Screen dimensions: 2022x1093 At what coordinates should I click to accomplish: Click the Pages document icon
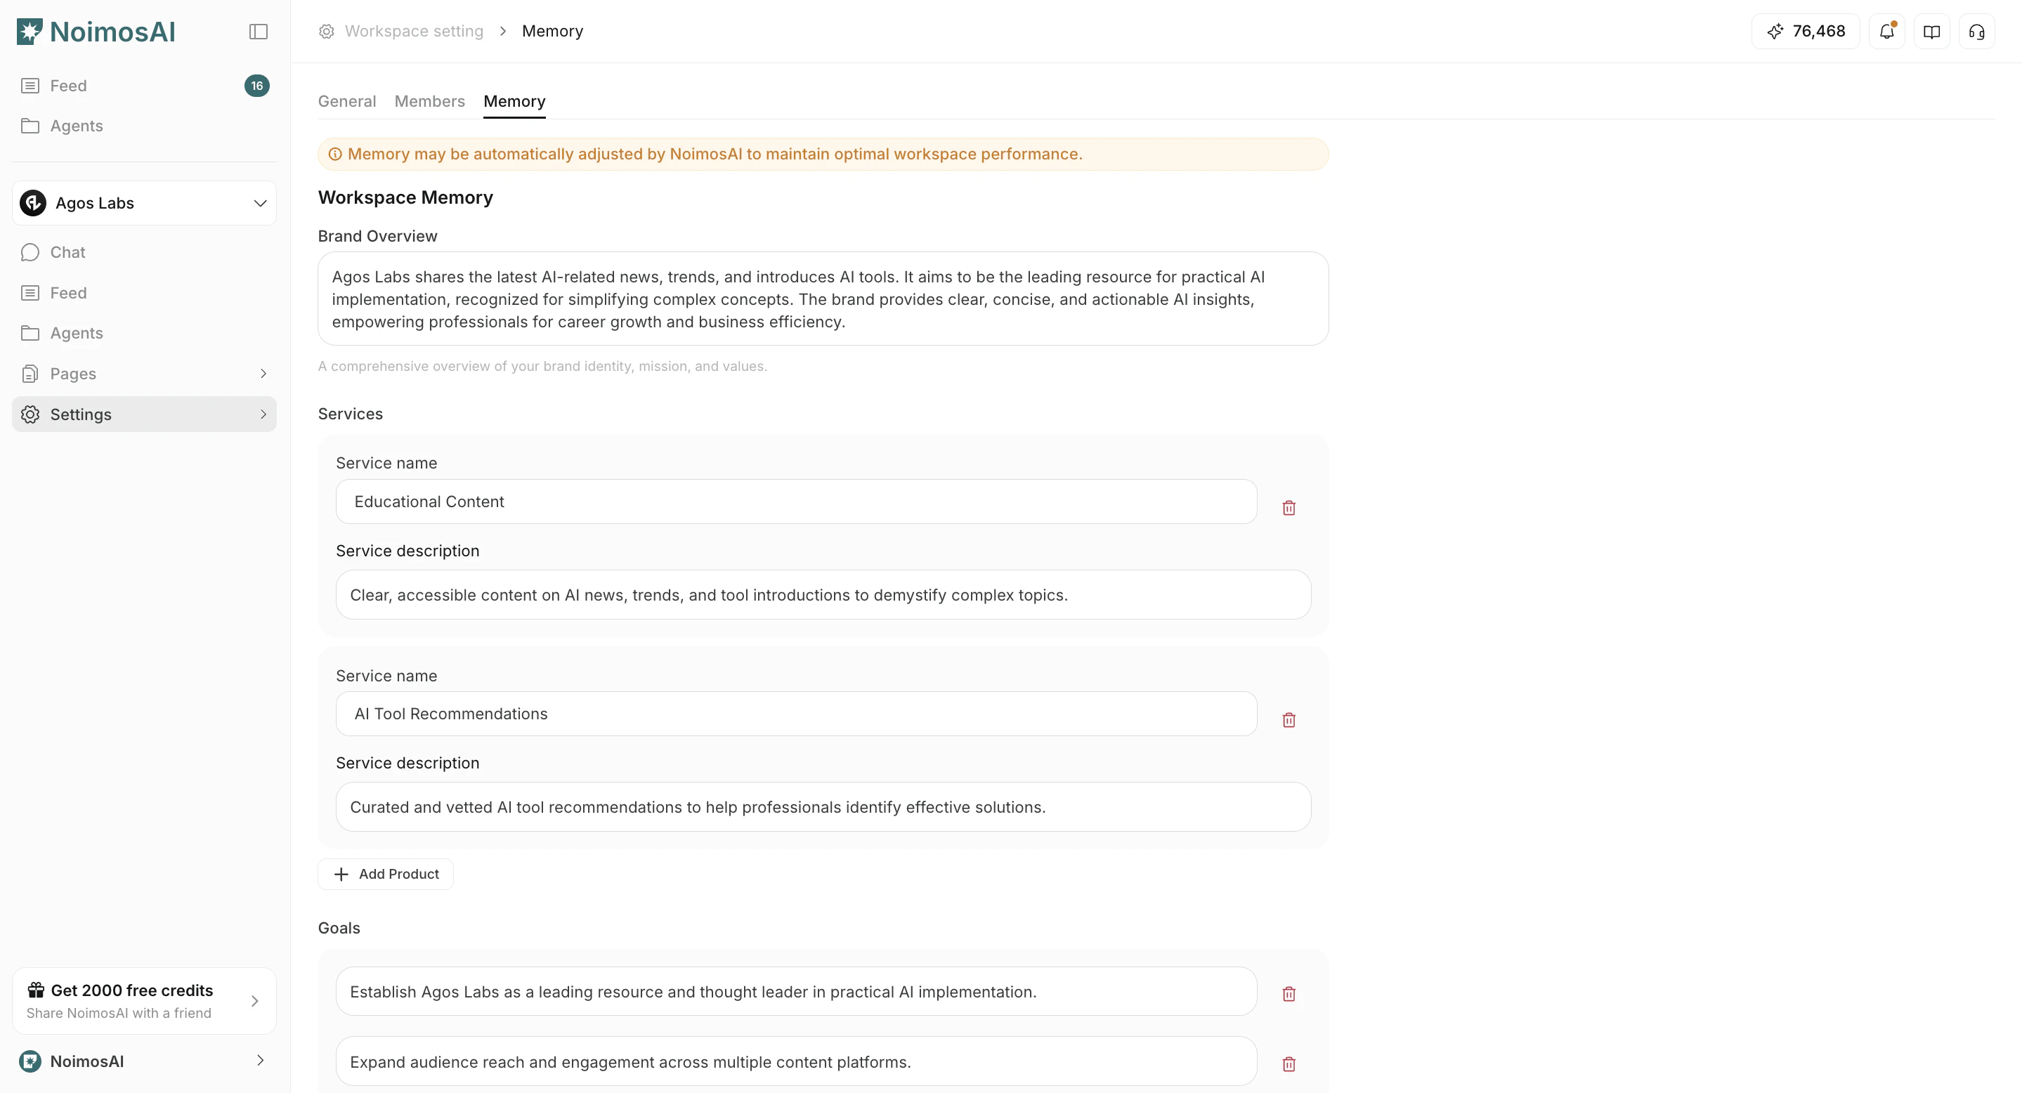pyautogui.click(x=30, y=374)
